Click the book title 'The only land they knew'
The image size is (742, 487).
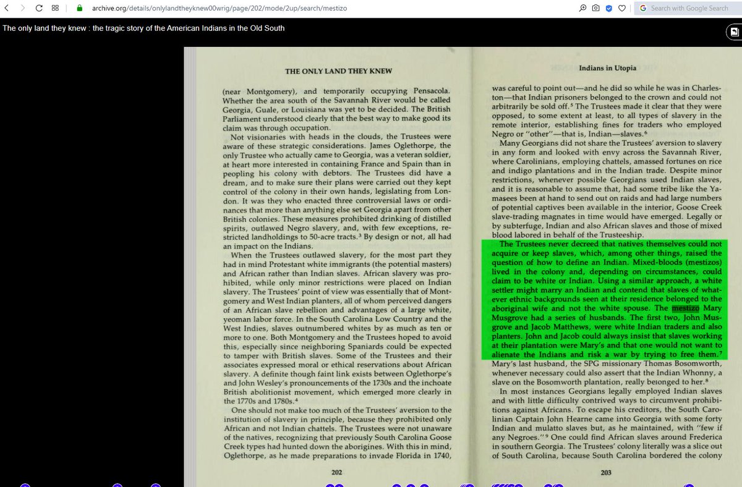point(143,28)
